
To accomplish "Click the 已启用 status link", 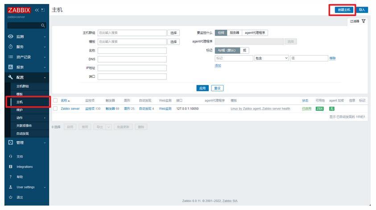I will click(306, 109).
